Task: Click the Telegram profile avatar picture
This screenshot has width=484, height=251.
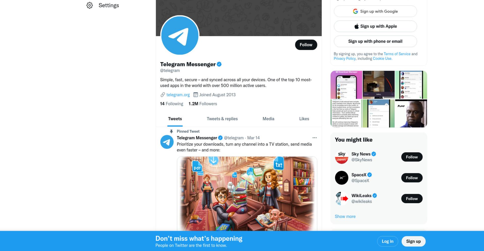Action: [180, 35]
